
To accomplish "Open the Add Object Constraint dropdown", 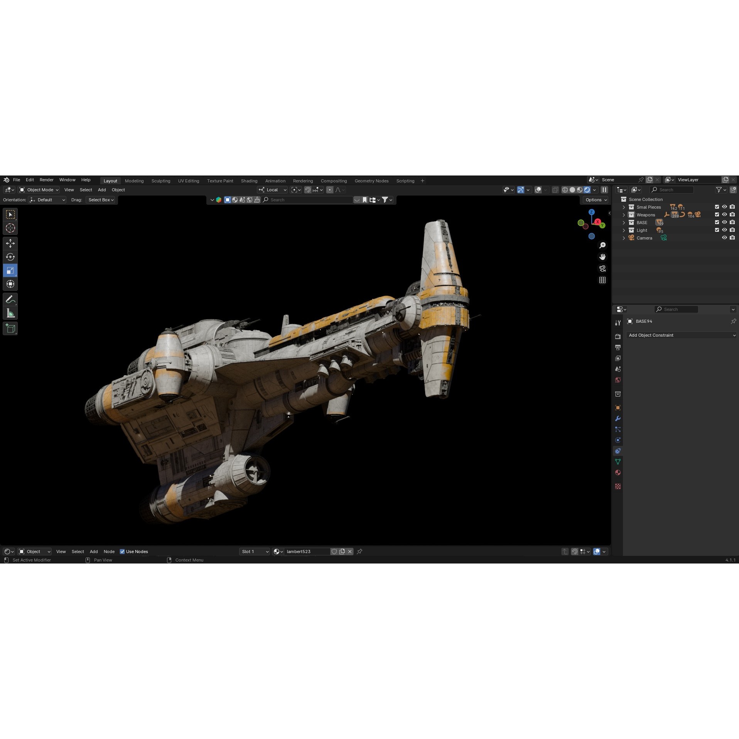I will [682, 336].
